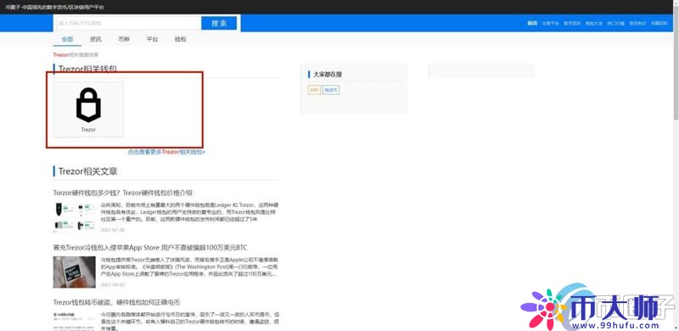The height and width of the screenshot is (331, 679).
Task: Switch to the 平台 tab
Action: [x=152, y=39]
